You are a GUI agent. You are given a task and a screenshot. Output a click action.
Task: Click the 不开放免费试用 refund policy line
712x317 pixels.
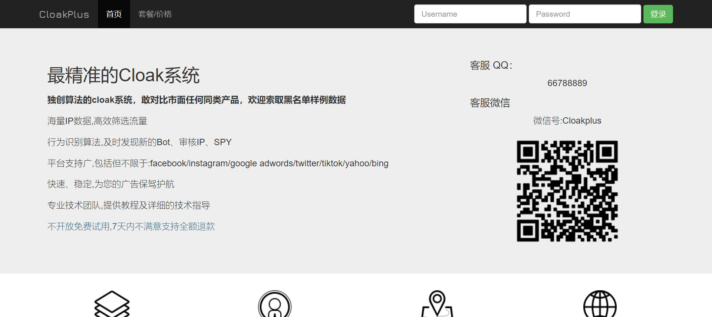point(131,226)
